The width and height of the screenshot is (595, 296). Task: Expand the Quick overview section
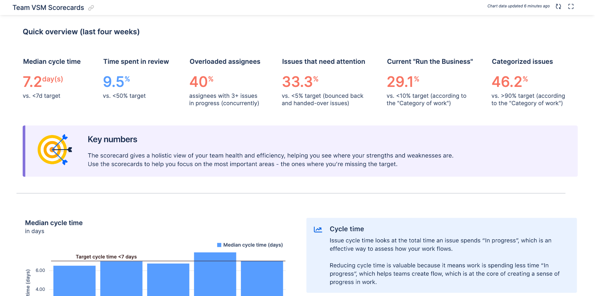pyautogui.click(x=81, y=31)
